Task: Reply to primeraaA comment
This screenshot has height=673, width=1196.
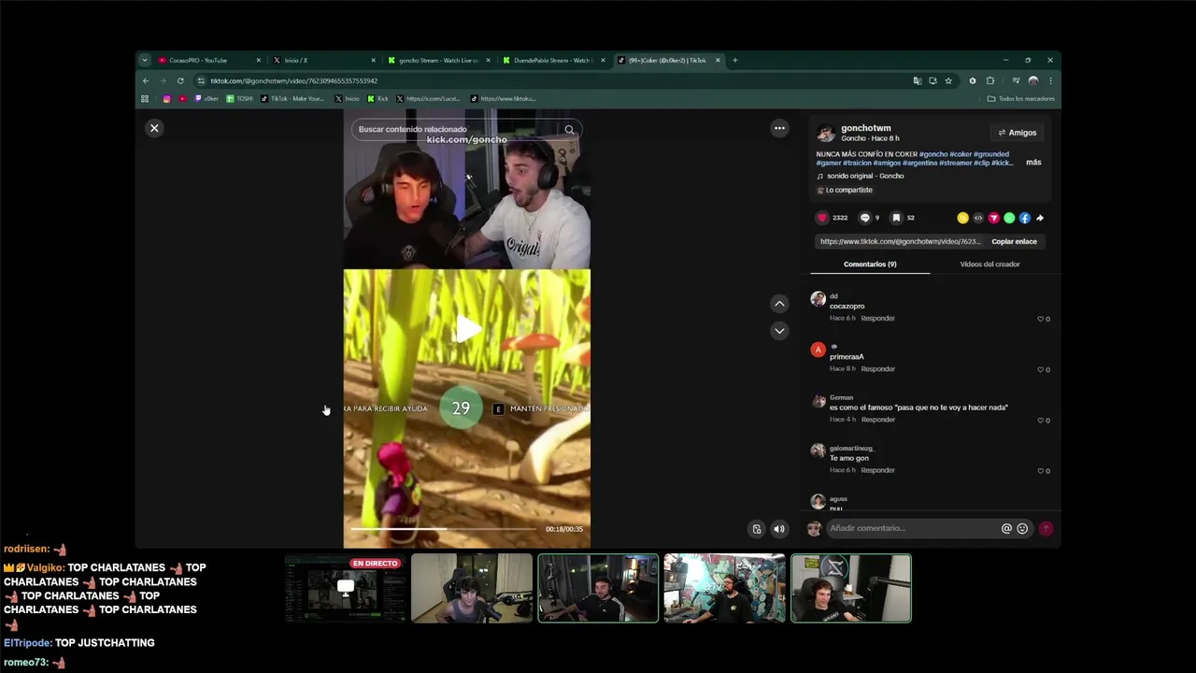Action: pos(877,369)
